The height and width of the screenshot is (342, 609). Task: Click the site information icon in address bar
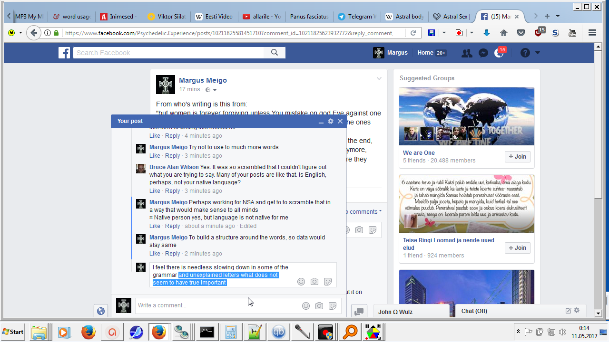(x=48, y=33)
